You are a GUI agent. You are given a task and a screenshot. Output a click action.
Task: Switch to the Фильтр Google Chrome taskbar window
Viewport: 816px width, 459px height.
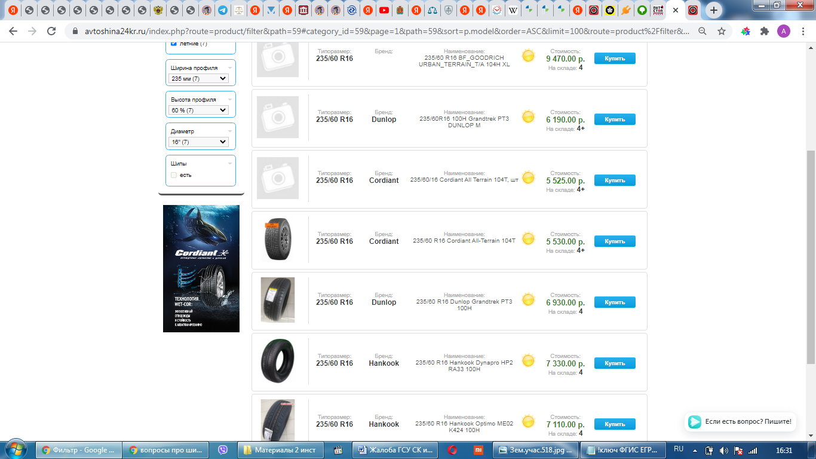[79, 450]
